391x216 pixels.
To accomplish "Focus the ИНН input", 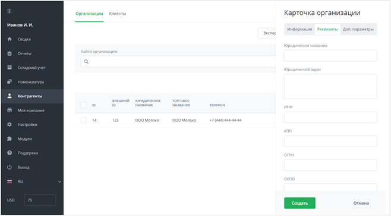I will [x=330, y=117].
